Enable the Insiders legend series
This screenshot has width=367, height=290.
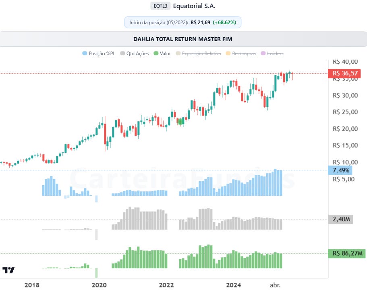point(272,54)
